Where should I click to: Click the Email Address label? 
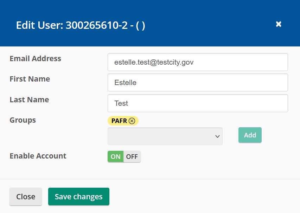pos(35,59)
